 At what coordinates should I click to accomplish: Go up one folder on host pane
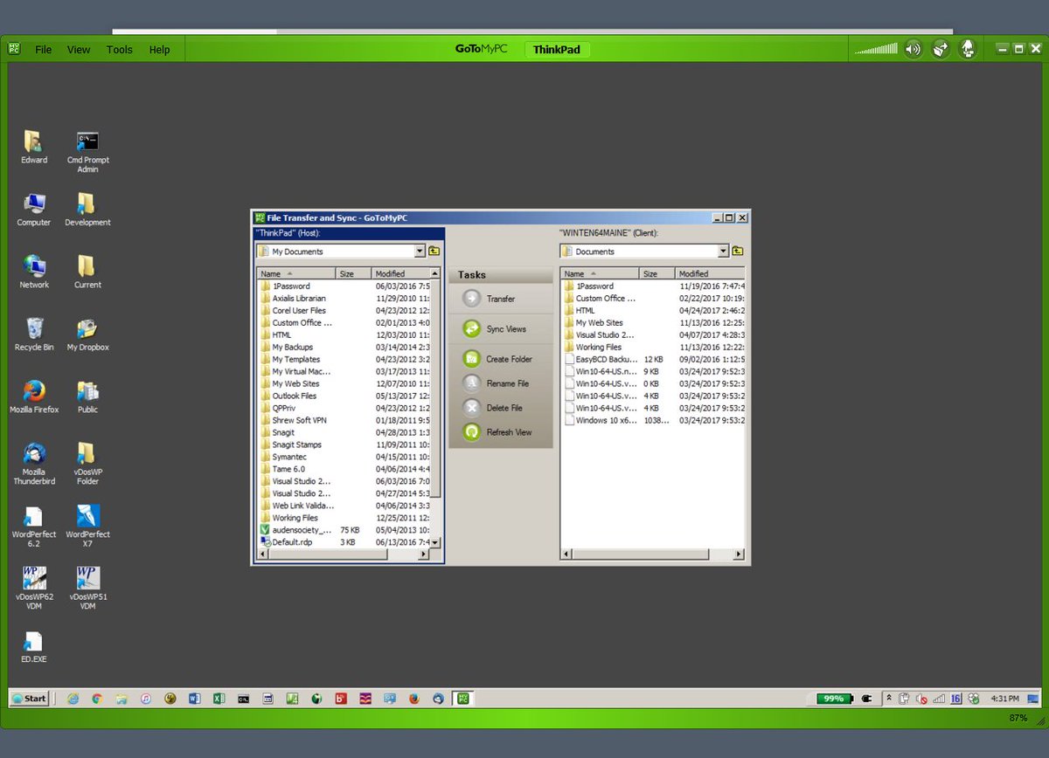(434, 252)
